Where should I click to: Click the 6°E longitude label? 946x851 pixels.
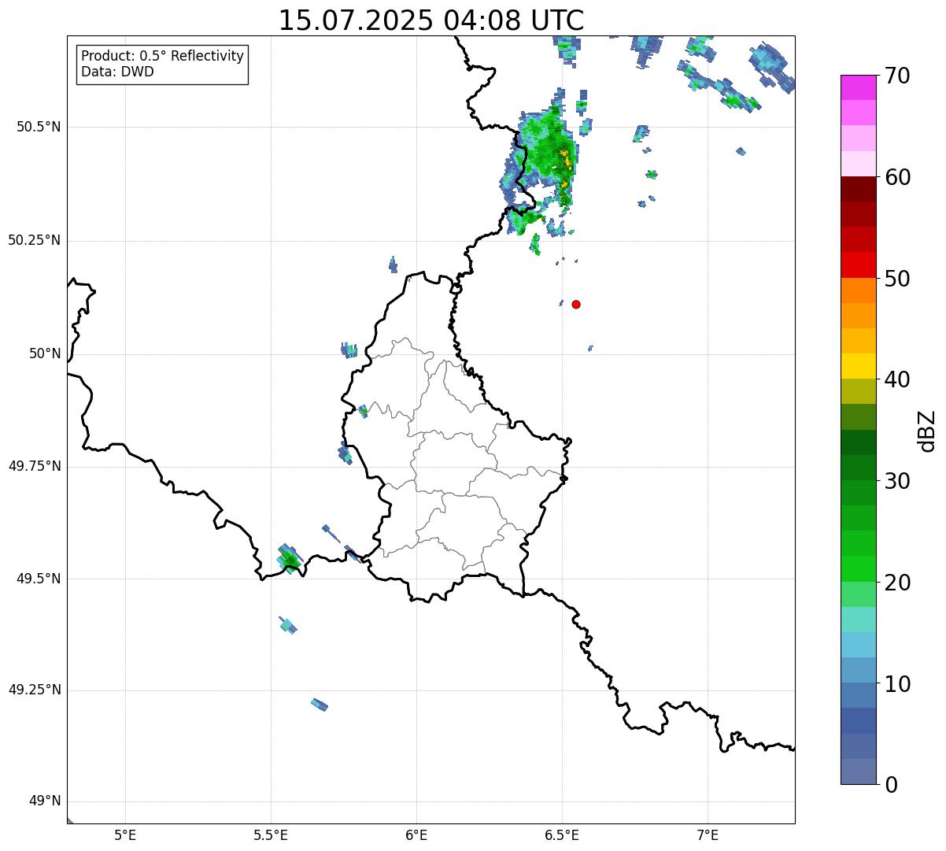tap(416, 834)
